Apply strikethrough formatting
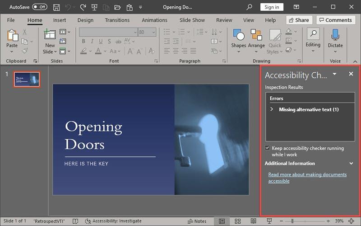 [118, 42]
